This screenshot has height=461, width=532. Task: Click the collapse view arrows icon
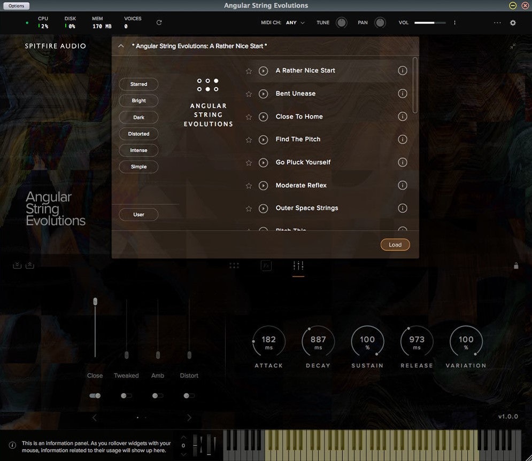tap(513, 46)
